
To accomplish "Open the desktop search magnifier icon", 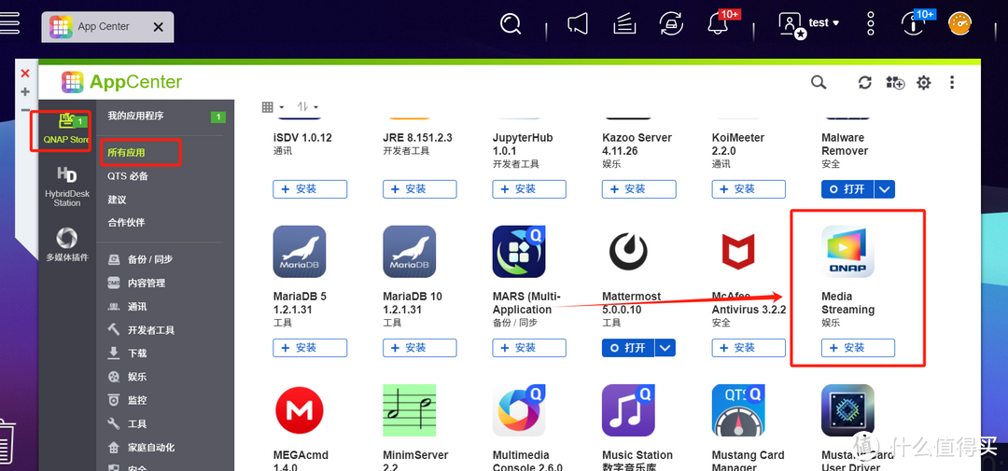I will 511,24.
